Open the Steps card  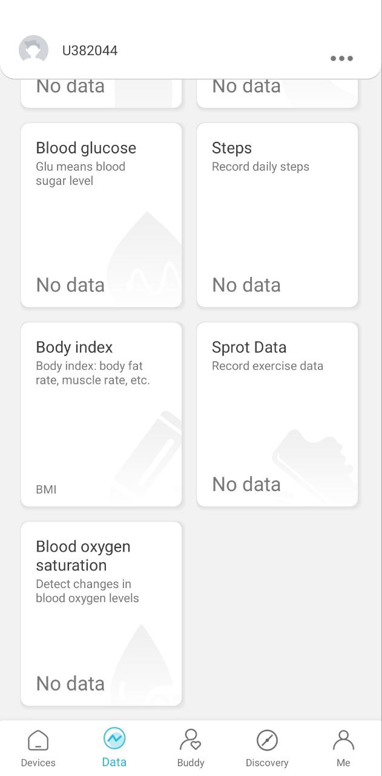(277, 215)
